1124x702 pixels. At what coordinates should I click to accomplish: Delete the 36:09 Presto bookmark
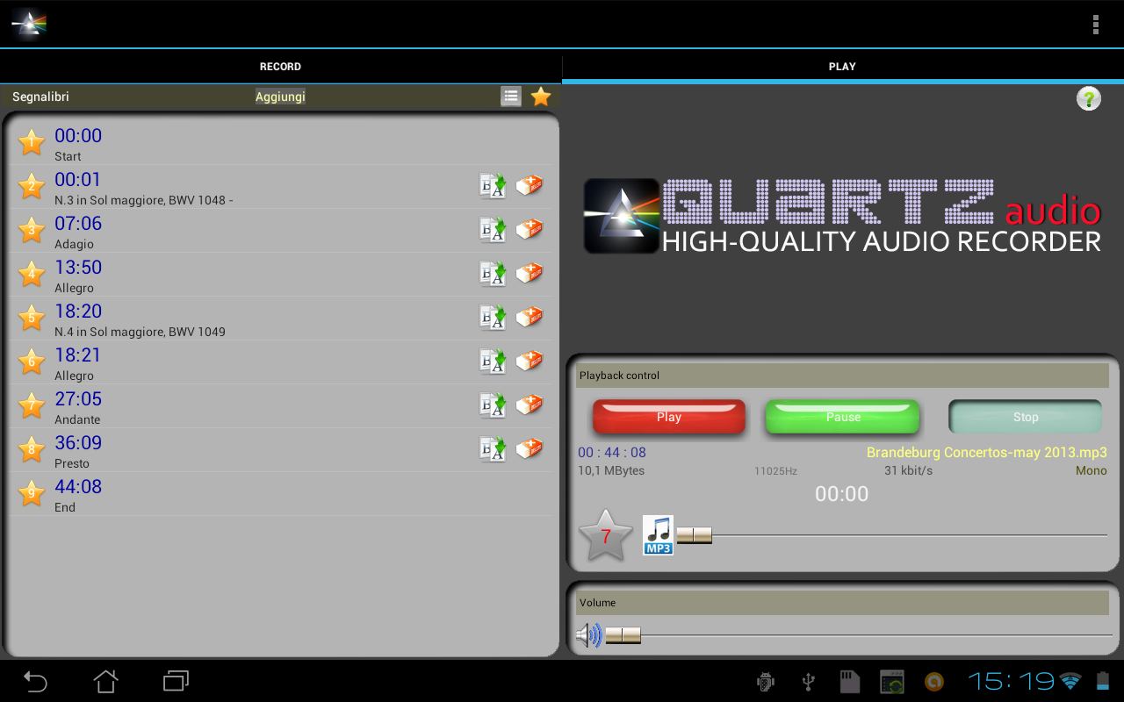[529, 448]
